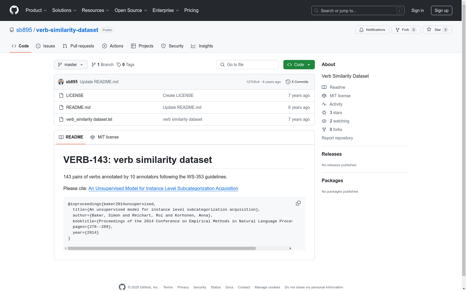466x291 pixels.
Task: Click the star icon in Star button
Action: (429, 29)
